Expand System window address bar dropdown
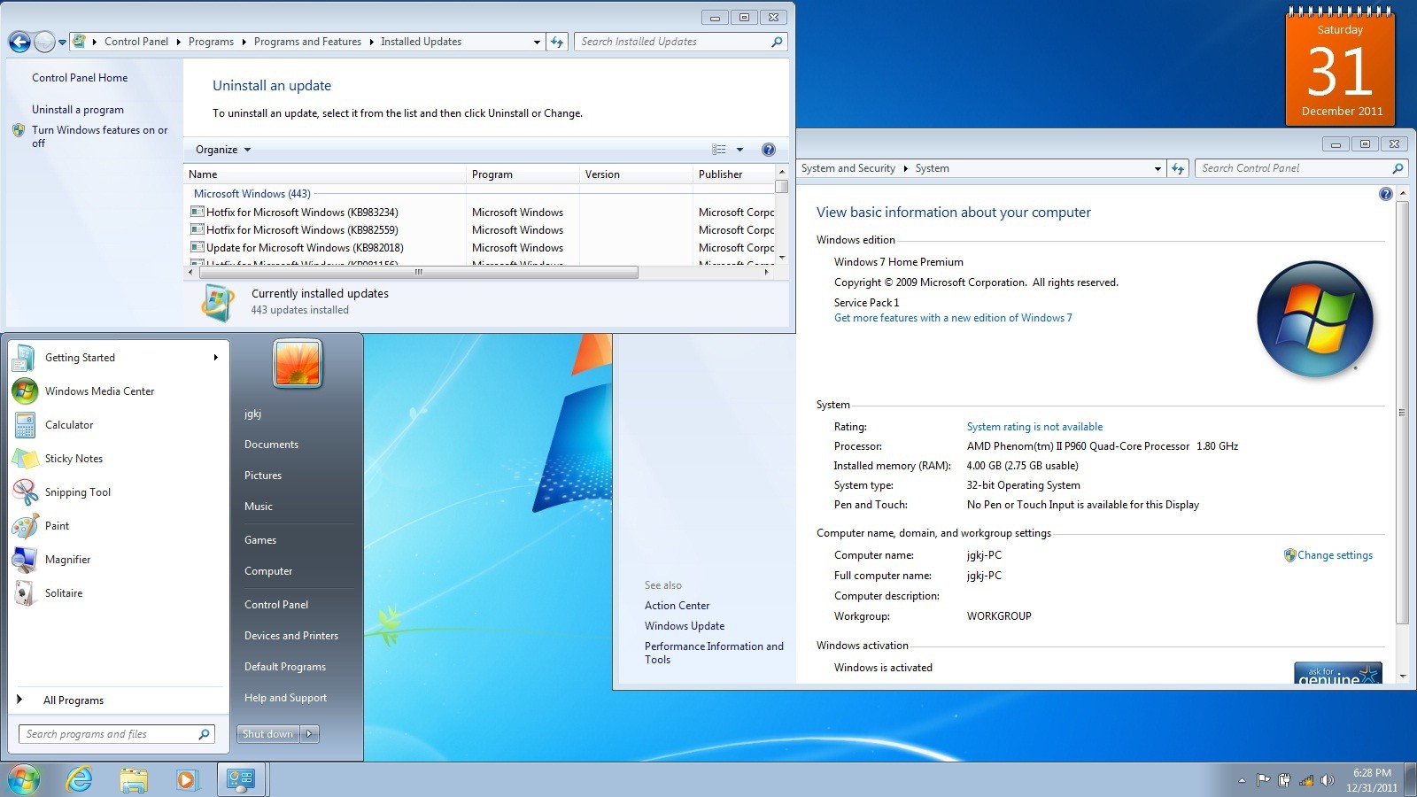Screen dimensions: 1417x797 1158,168
